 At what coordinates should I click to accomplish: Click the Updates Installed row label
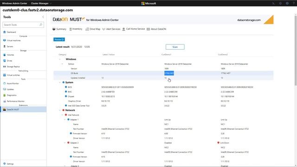point(78,78)
